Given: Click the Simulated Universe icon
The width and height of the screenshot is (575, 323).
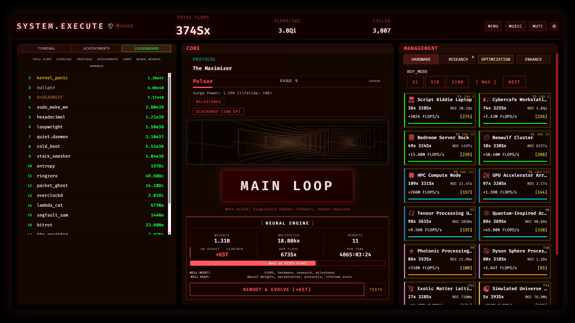Looking at the screenshot, I should pos(486,289).
